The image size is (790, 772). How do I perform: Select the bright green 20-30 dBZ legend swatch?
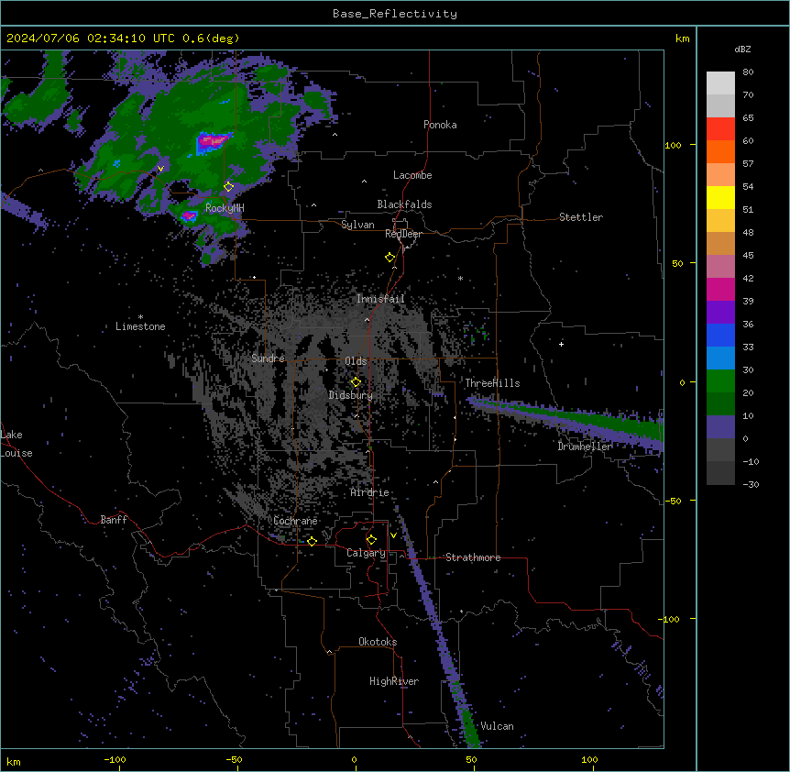(720, 381)
